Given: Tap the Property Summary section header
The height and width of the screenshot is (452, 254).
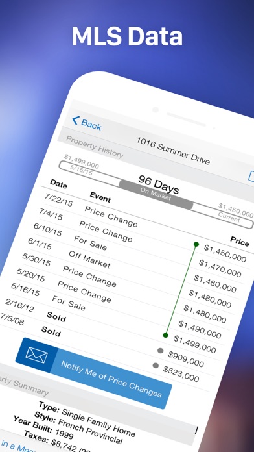Looking at the screenshot, I should click(25, 386).
